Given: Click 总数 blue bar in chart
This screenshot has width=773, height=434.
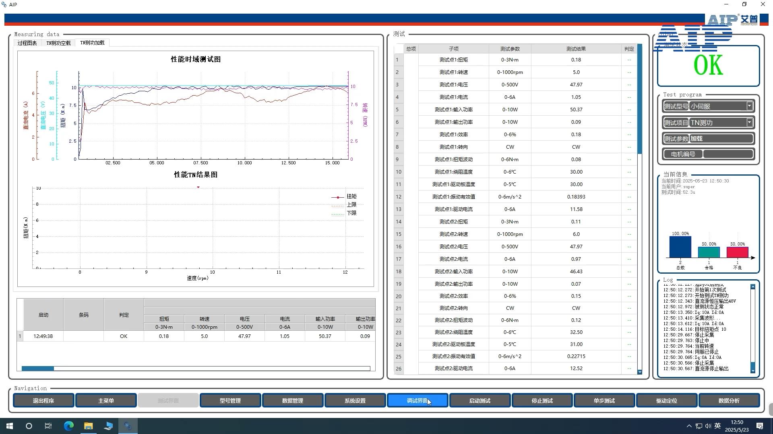Looking at the screenshot, I should (680, 247).
